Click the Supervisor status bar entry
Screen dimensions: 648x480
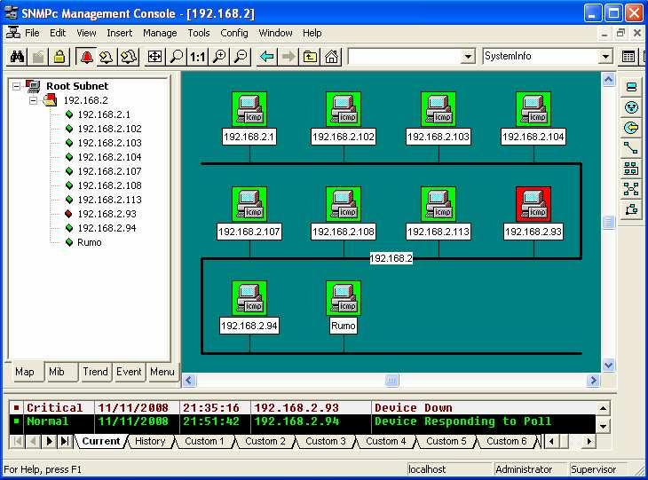[594, 469]
